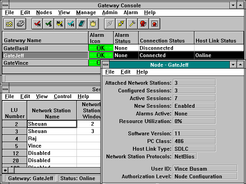Viewport: 246px width, 184px height.
Task: Open the Manage menu in Gateway Console
Action: (x=86, y=13)
